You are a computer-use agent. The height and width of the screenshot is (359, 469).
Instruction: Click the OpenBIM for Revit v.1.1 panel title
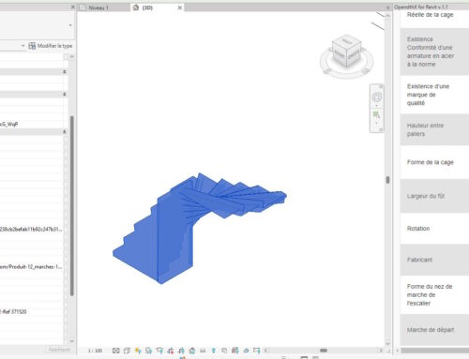point(421,7)
